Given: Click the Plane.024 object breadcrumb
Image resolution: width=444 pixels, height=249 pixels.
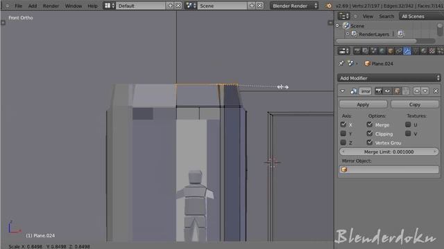Looking at the screenshot, I should point(379,64).
